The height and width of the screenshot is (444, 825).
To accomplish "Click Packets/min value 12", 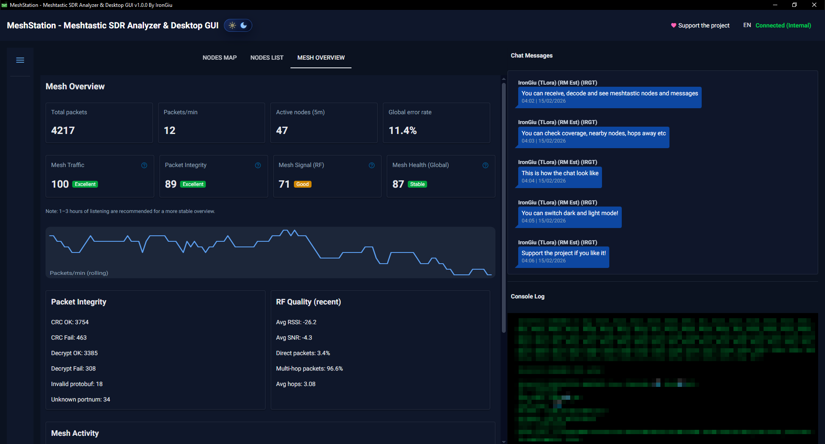I will point(169,131).
